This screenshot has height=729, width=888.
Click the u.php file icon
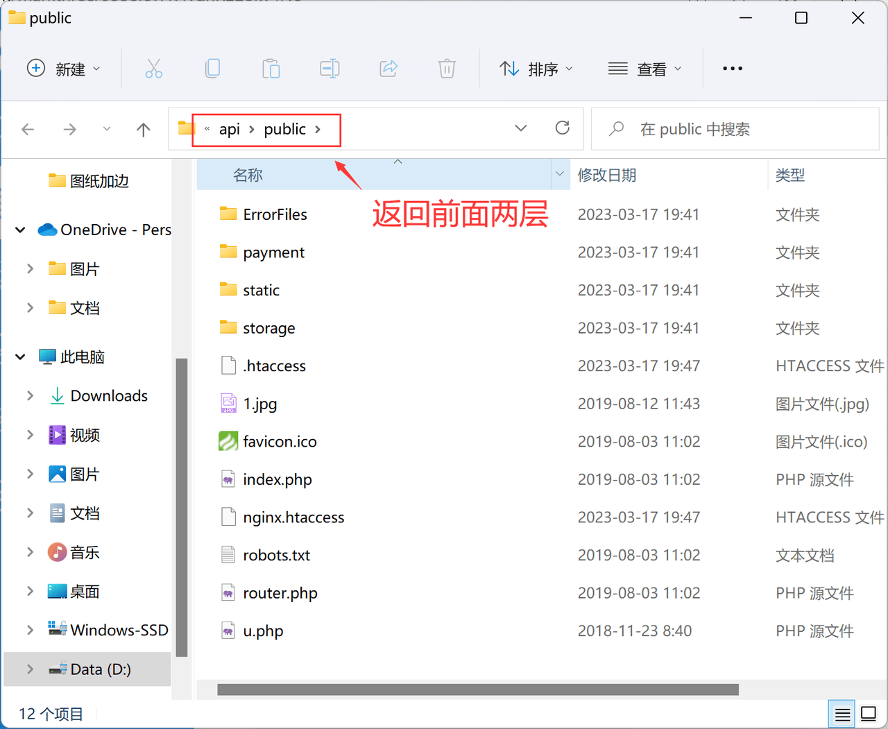point(228,631)
